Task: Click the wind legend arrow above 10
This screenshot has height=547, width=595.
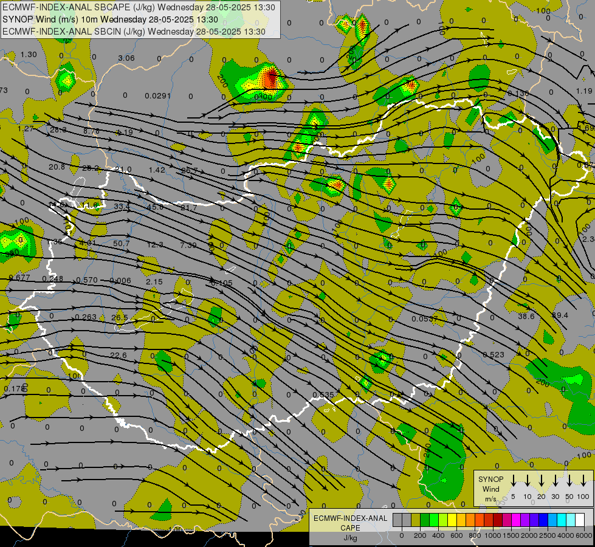Action: click(527, 481)
